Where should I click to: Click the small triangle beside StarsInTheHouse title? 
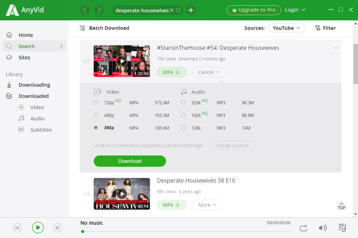click(x=336, y=48)
